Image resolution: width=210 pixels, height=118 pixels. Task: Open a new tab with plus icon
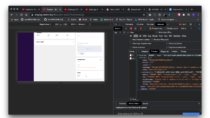192,10
